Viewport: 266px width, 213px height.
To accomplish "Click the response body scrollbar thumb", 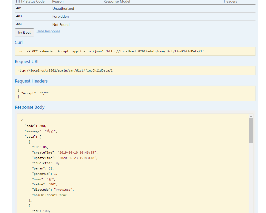I will point(251,130).
